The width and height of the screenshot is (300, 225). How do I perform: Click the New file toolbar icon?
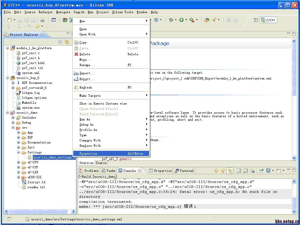10,20
